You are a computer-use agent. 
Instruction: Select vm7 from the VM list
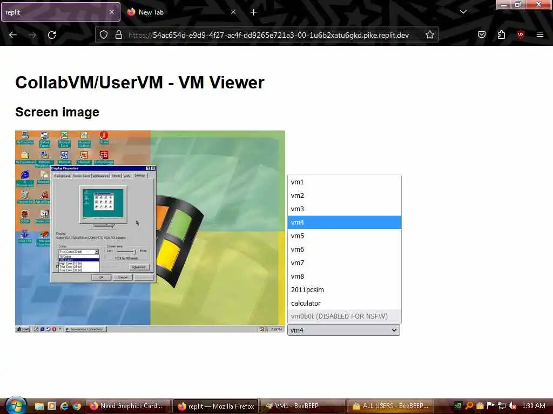click(x=344, y=263)
